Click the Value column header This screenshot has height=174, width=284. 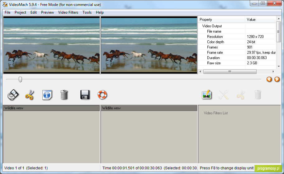click(x=260, y=20)
